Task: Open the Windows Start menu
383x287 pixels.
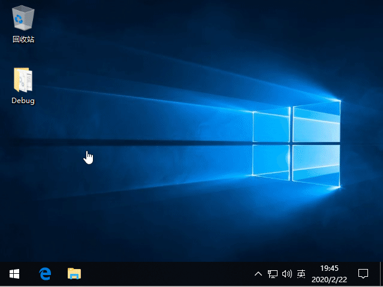Action: point(14,274)
